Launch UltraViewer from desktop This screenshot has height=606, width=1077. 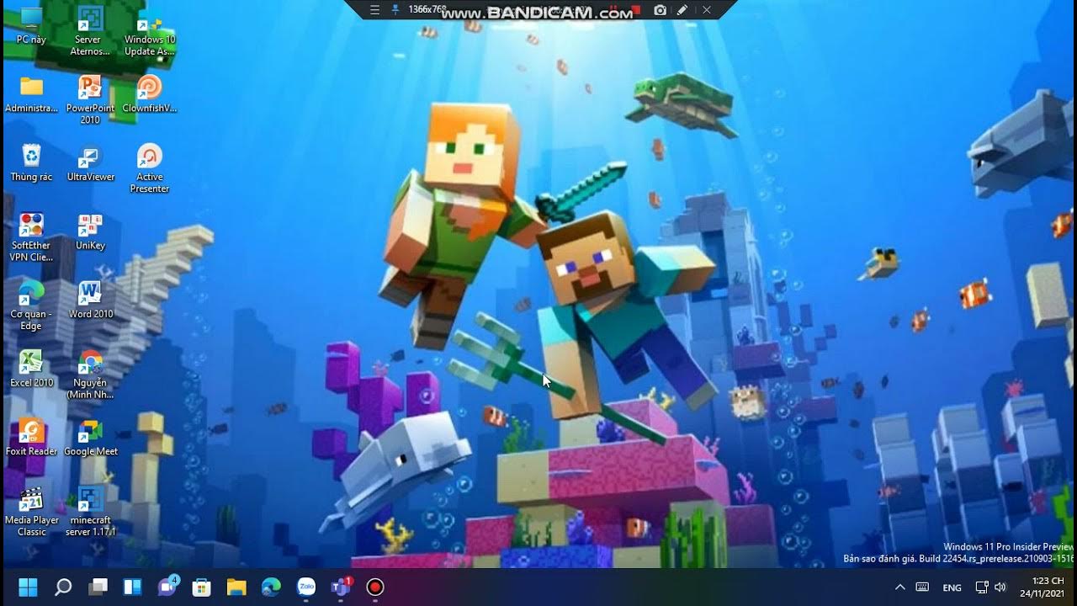[x=90, y=163]
